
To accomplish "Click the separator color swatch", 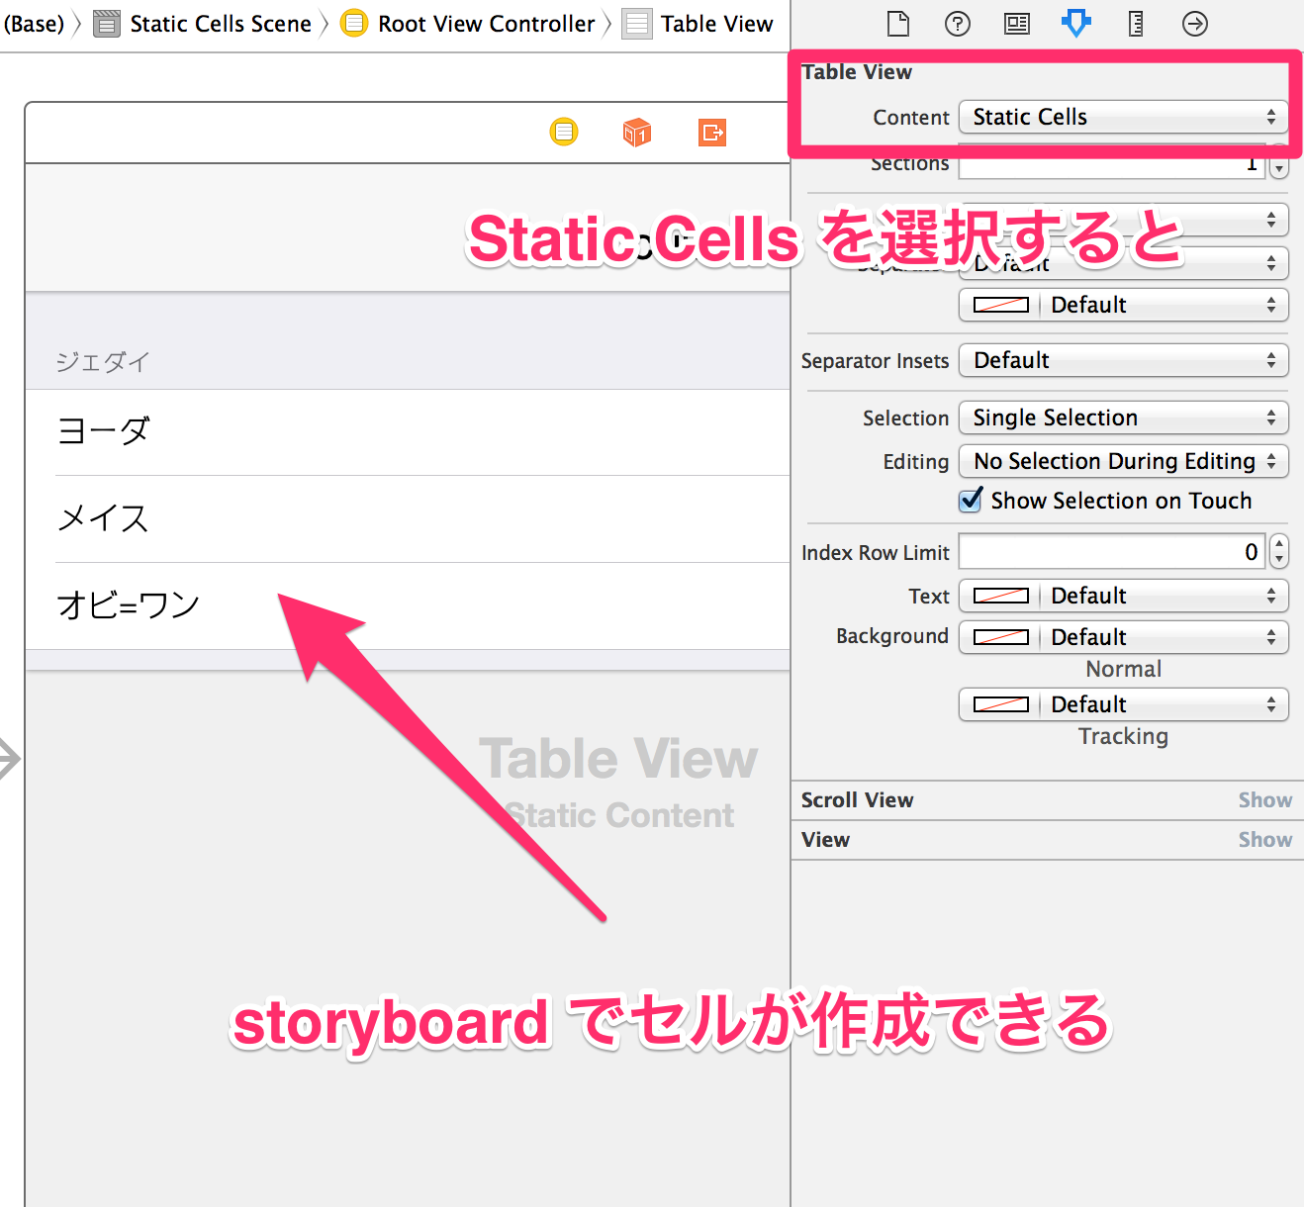I will point(999,305).
